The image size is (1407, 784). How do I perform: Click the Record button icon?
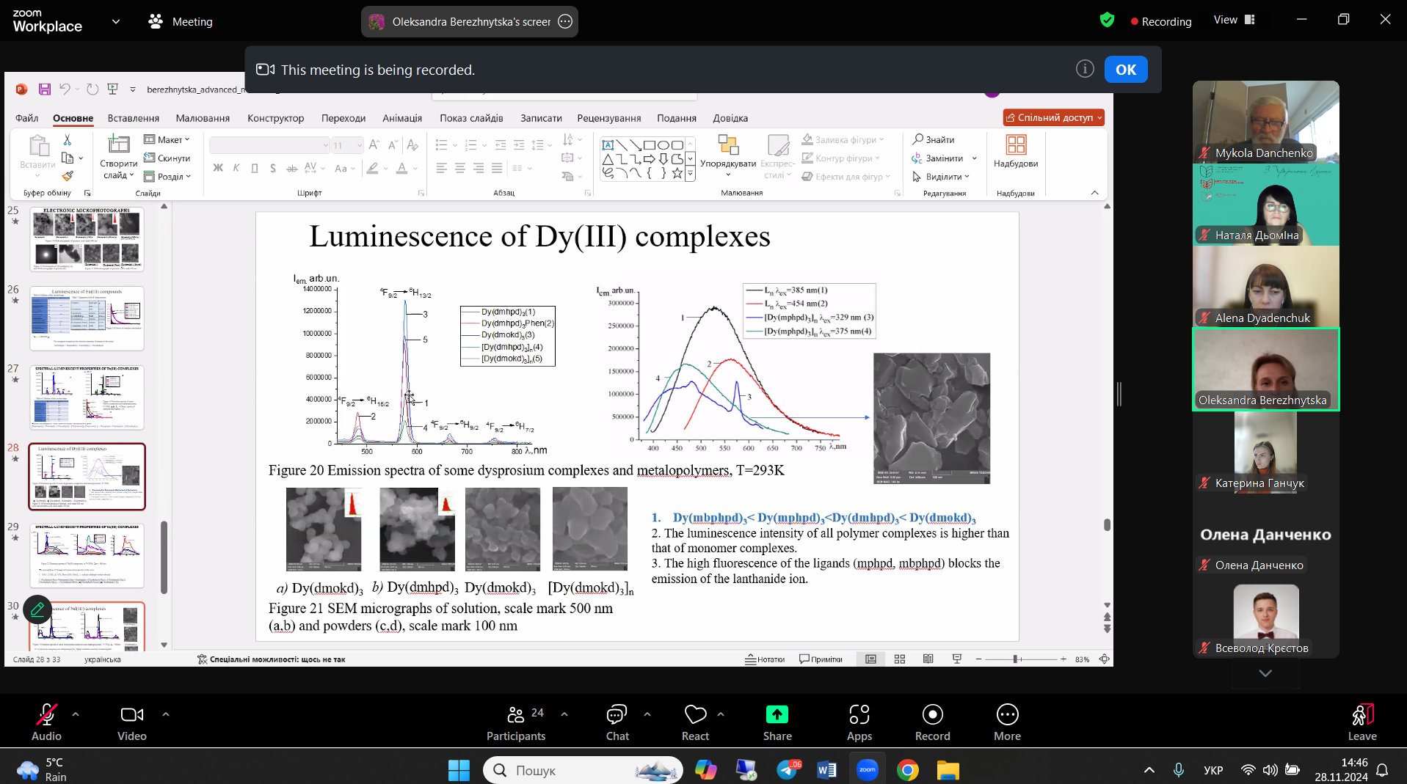pyautogui.click(x=932, y=715)
